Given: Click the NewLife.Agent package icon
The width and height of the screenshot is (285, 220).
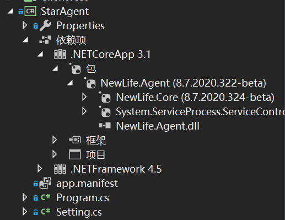Looking at the screenshot, I should (x=90, y=83).
